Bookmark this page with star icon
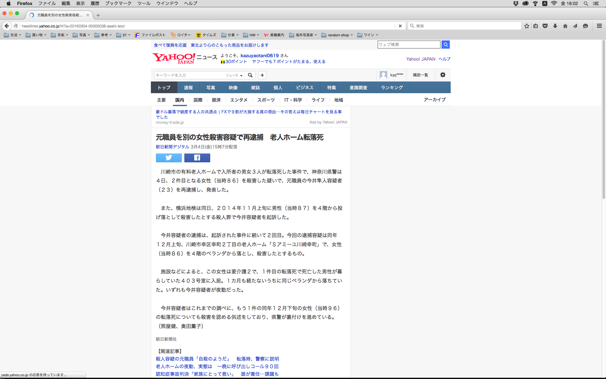Image resolution: width=606 pixels, height=379 pixels. [x=526, y=26]
